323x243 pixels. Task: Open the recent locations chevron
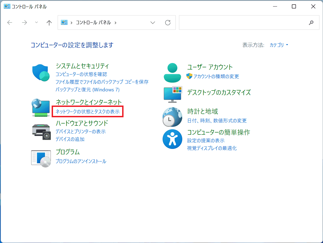[36, 23]
